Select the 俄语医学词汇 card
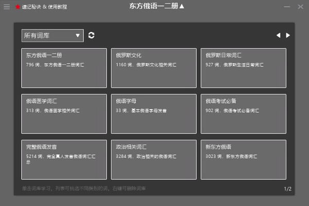309x206 pixels. pyautogui.click(x=64, y=113)
